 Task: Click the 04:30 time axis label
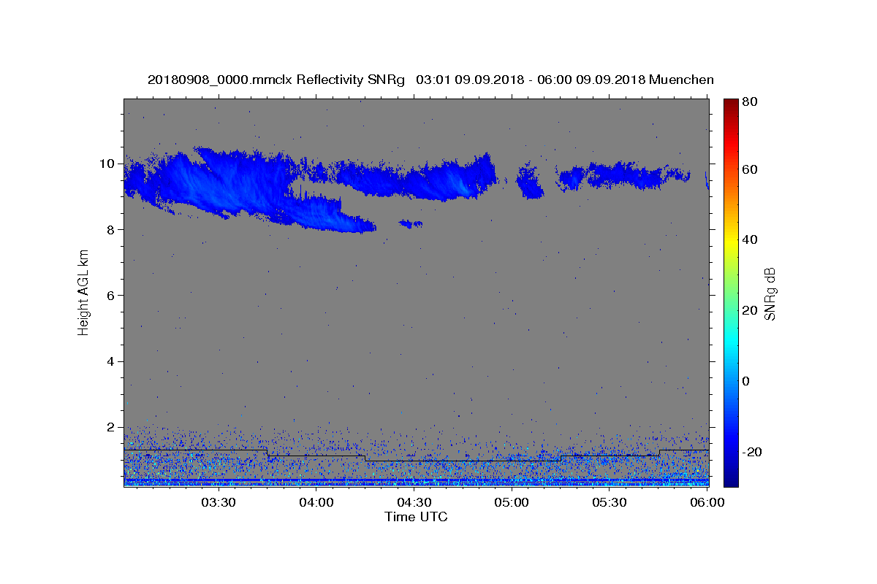tap(414, 502)
